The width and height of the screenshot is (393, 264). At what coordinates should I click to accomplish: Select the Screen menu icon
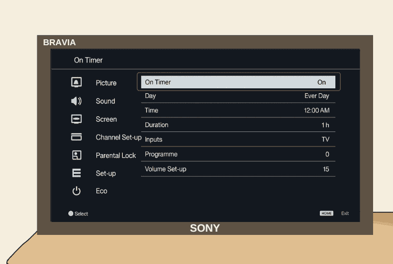76,119
